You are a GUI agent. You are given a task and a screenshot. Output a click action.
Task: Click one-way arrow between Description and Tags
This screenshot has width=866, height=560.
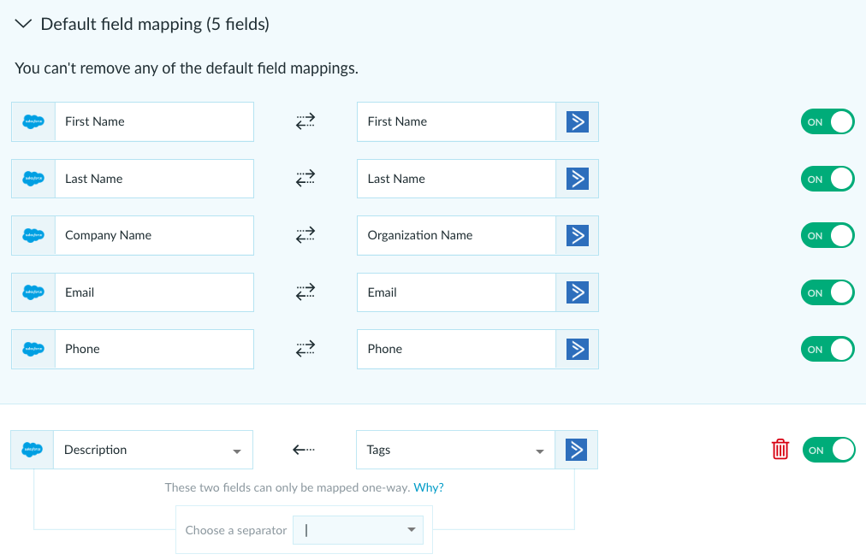[304, 450]
